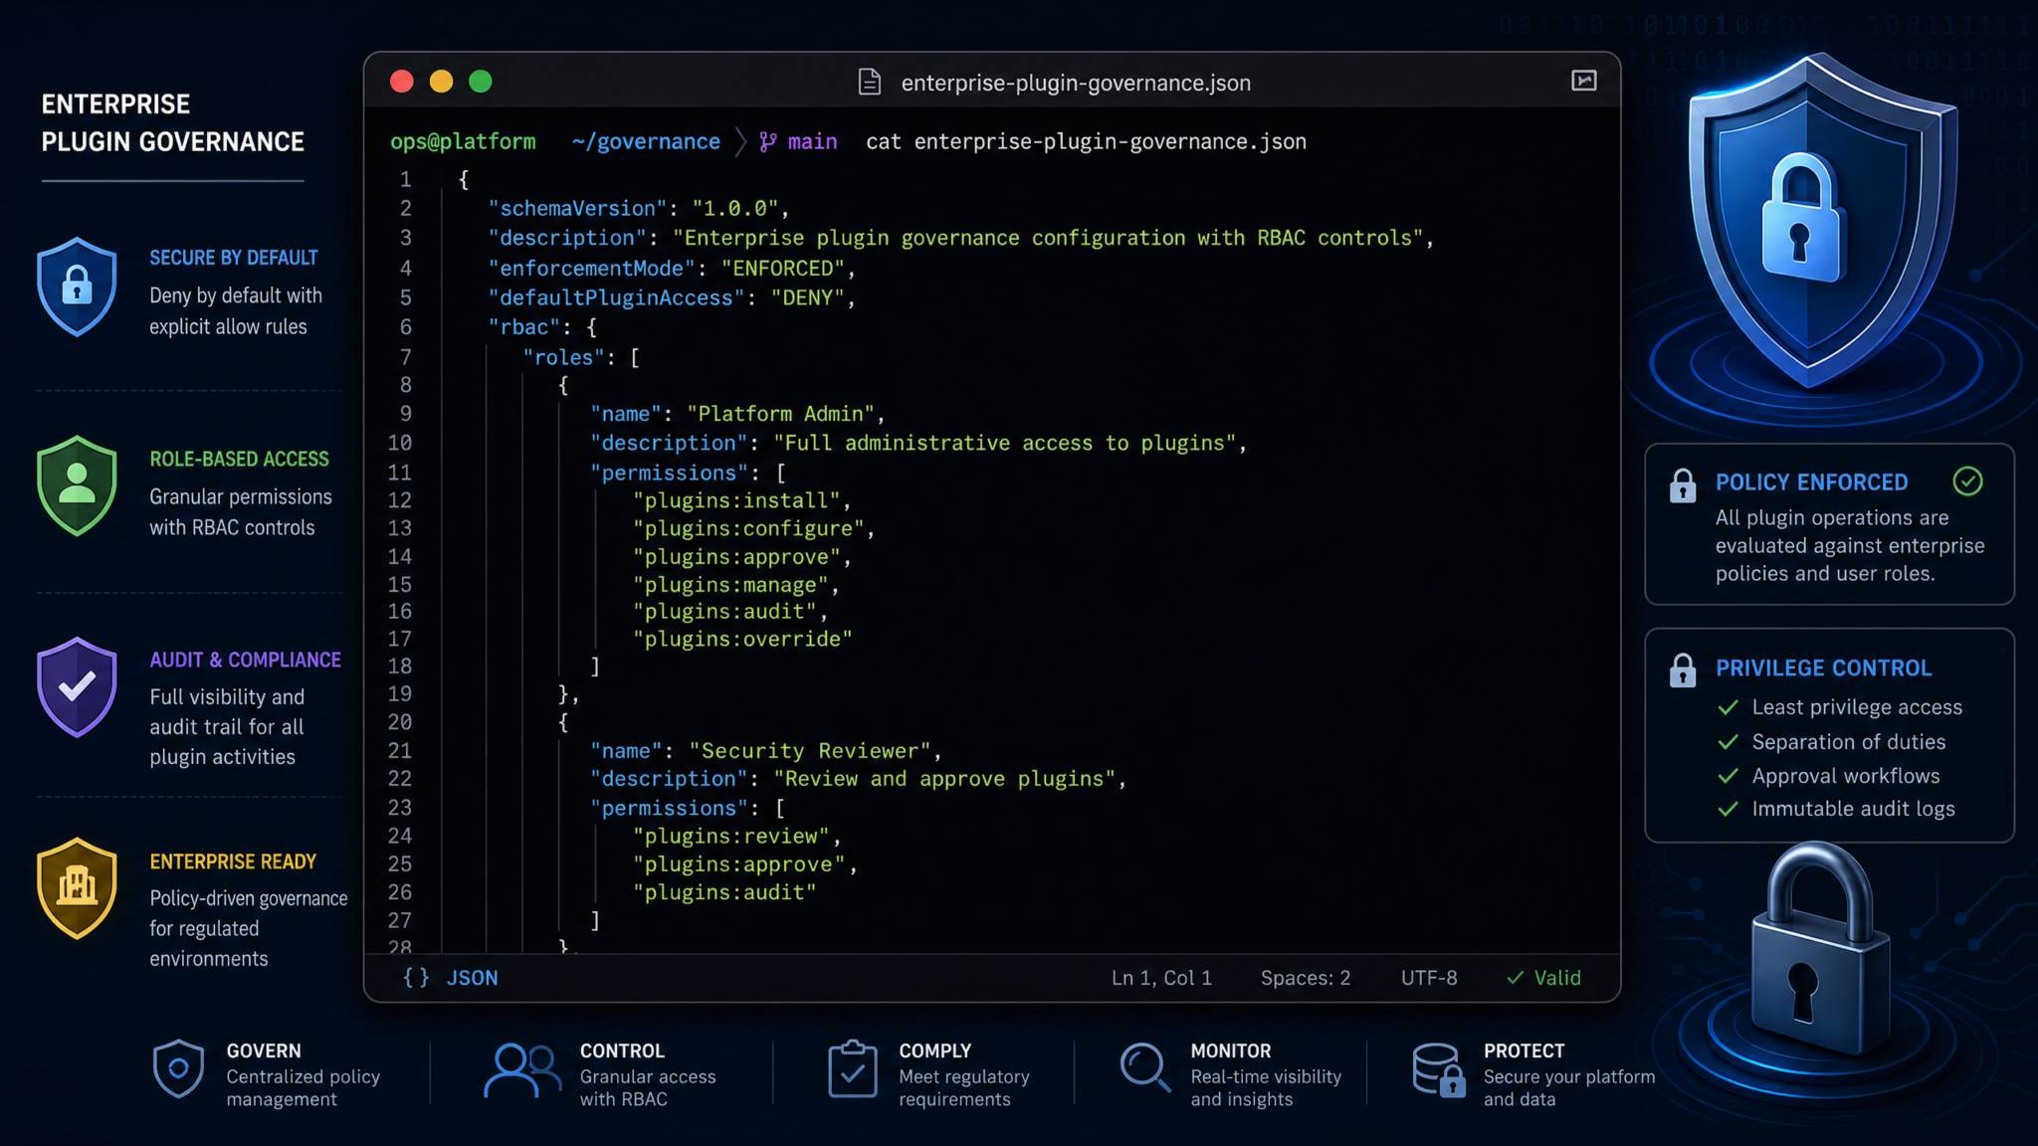Click the "DENY" value on line 5

807,298
